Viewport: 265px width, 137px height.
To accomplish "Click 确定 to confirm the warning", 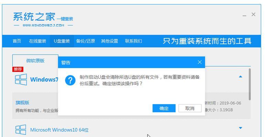I will [x=164, y=108].
